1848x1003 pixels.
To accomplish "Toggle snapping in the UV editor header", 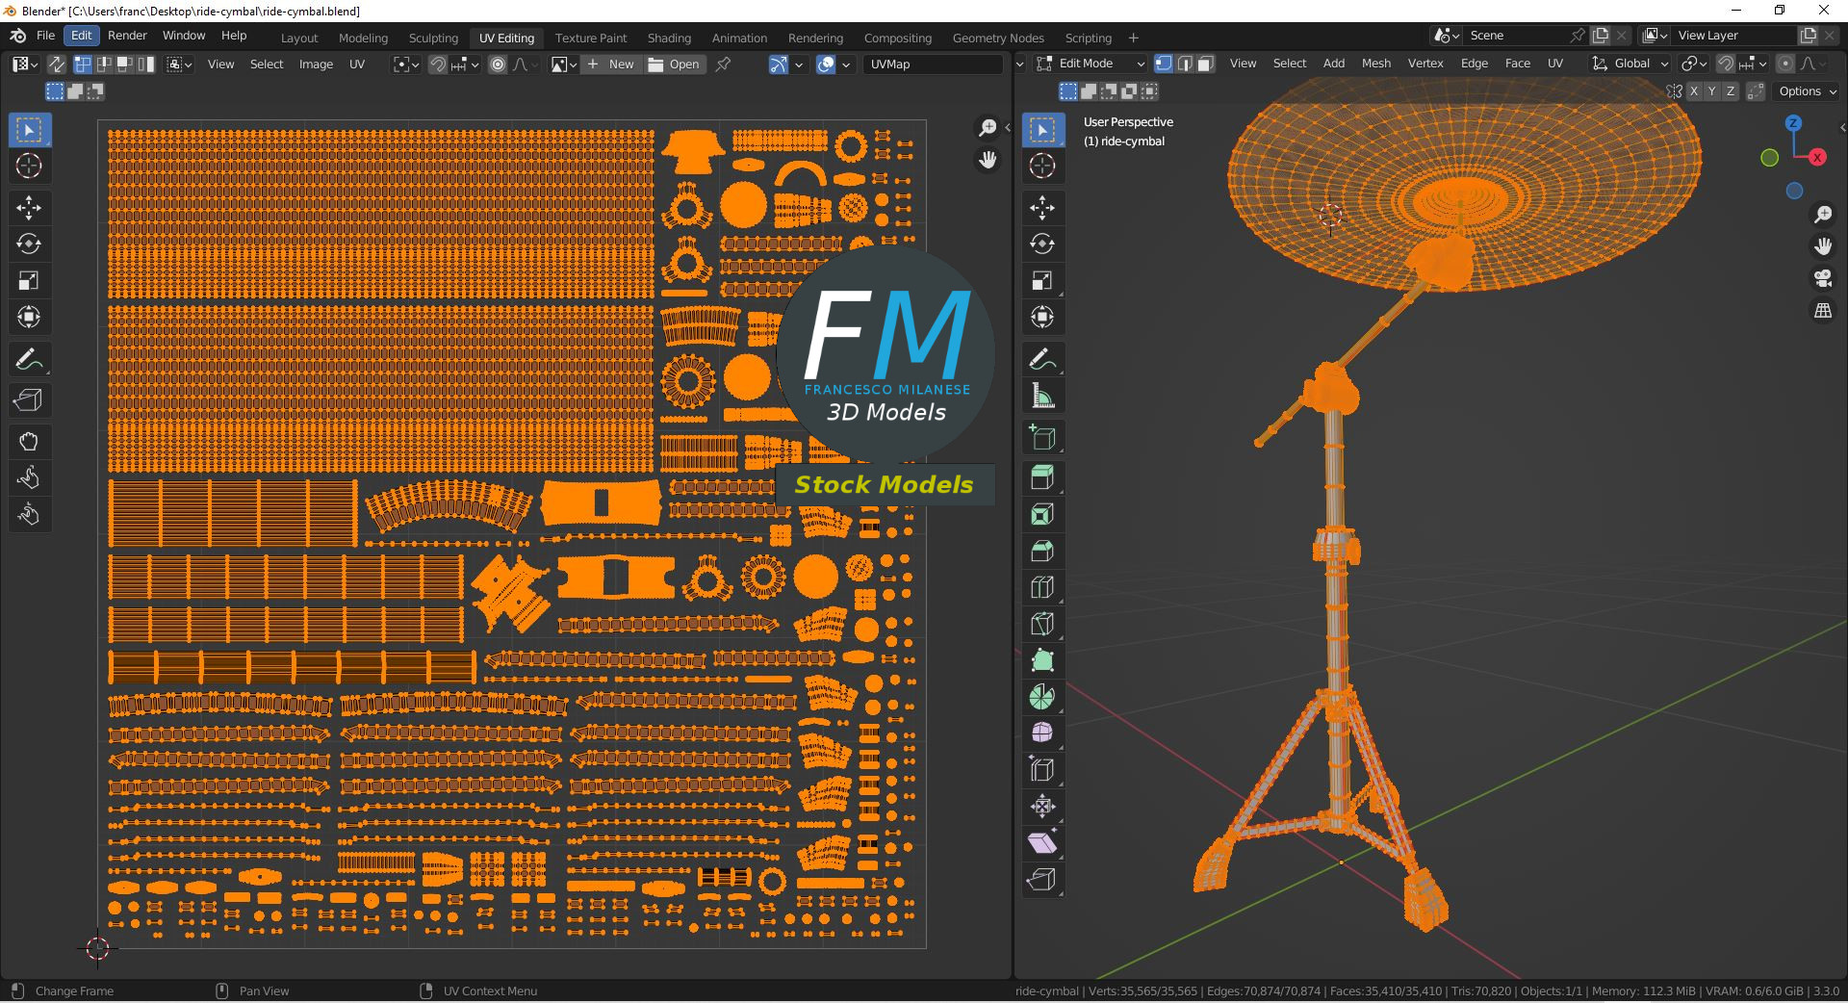I will coord(438,64).
